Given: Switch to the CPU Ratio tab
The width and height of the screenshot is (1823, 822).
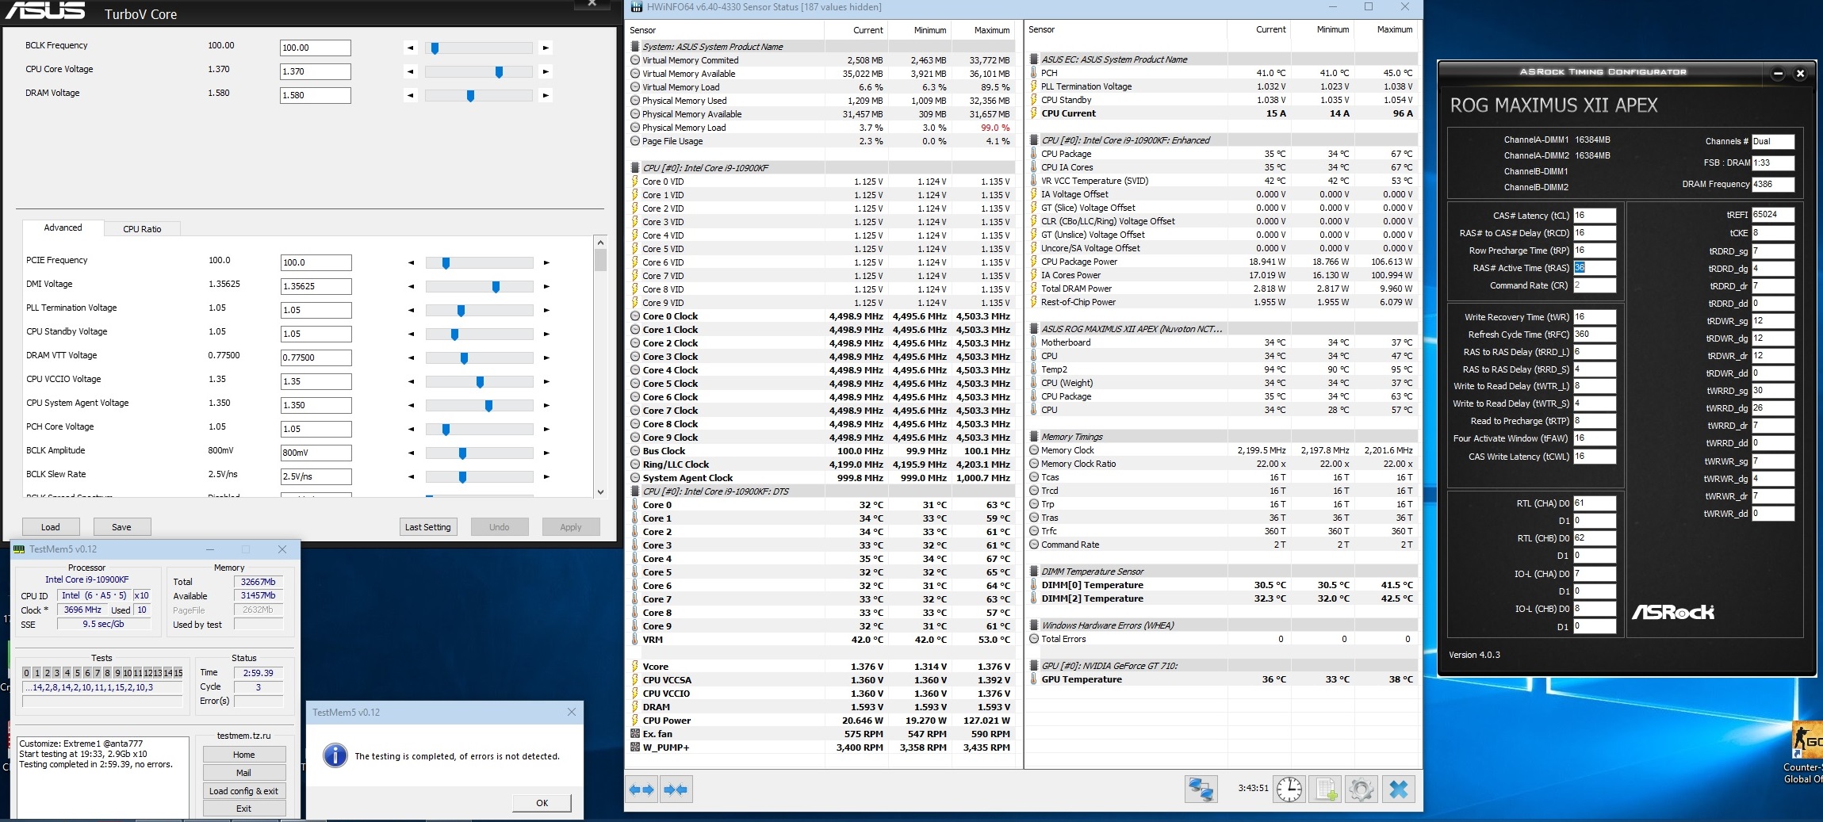Looking at the screenshot, I should 142,229.
